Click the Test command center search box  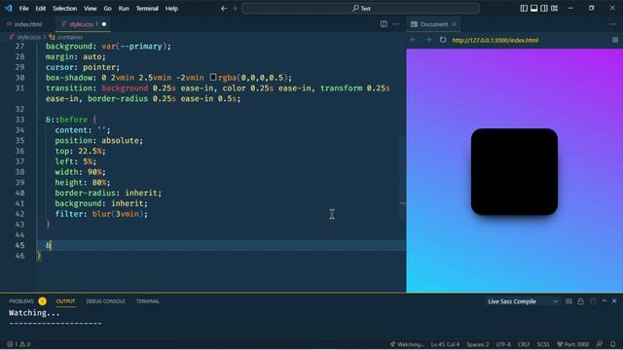(360, 9)
